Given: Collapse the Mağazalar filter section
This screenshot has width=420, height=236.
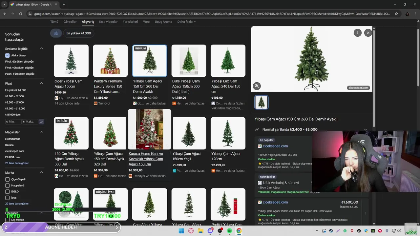Looking at the screenshot, I should (x=41, y=132).
